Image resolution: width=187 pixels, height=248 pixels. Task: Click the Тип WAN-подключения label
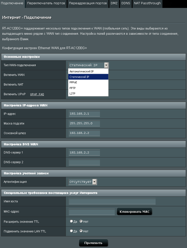pos(20,65)
